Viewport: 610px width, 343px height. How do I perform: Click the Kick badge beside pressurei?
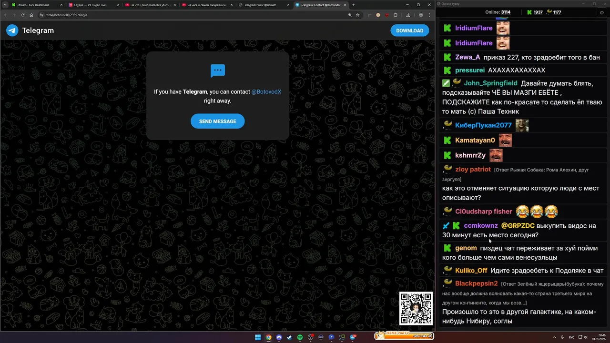tap(447, 70)
